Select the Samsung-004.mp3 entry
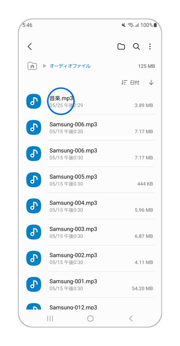The height and width of the screenshot is (346, 180). point(90,206)
